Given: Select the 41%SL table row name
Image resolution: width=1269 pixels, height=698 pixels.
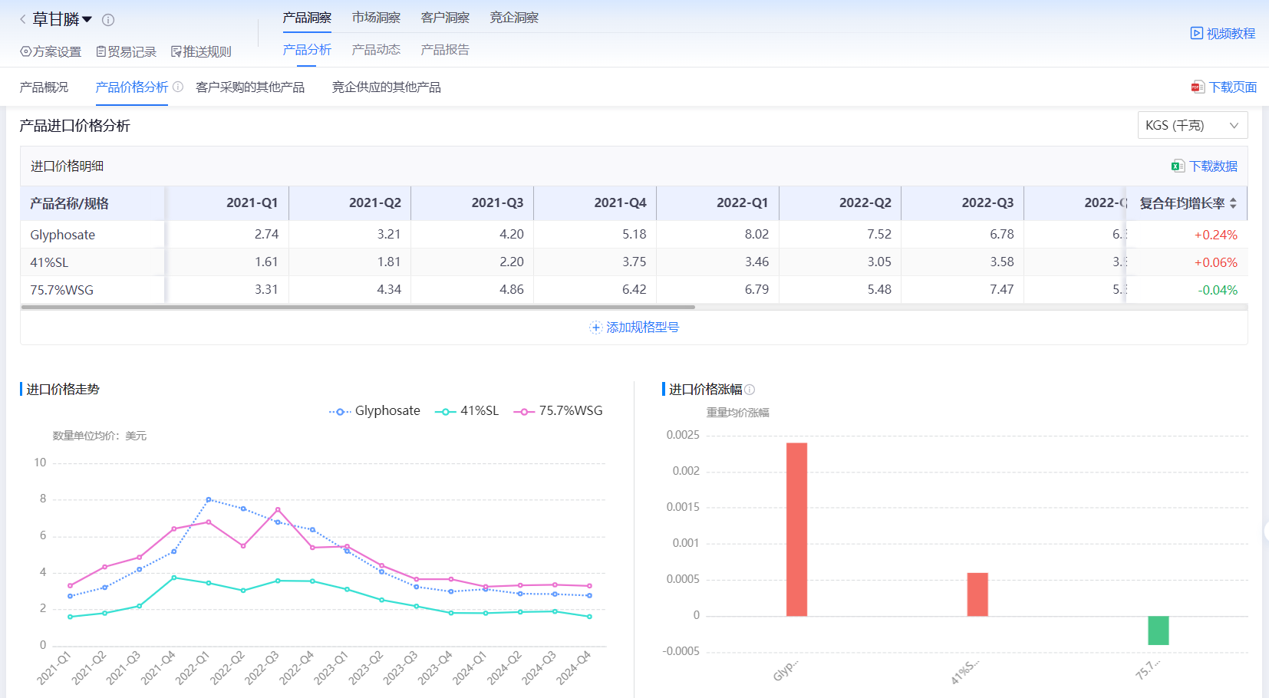Looking at the screenshot, I should tap(49, 262).
